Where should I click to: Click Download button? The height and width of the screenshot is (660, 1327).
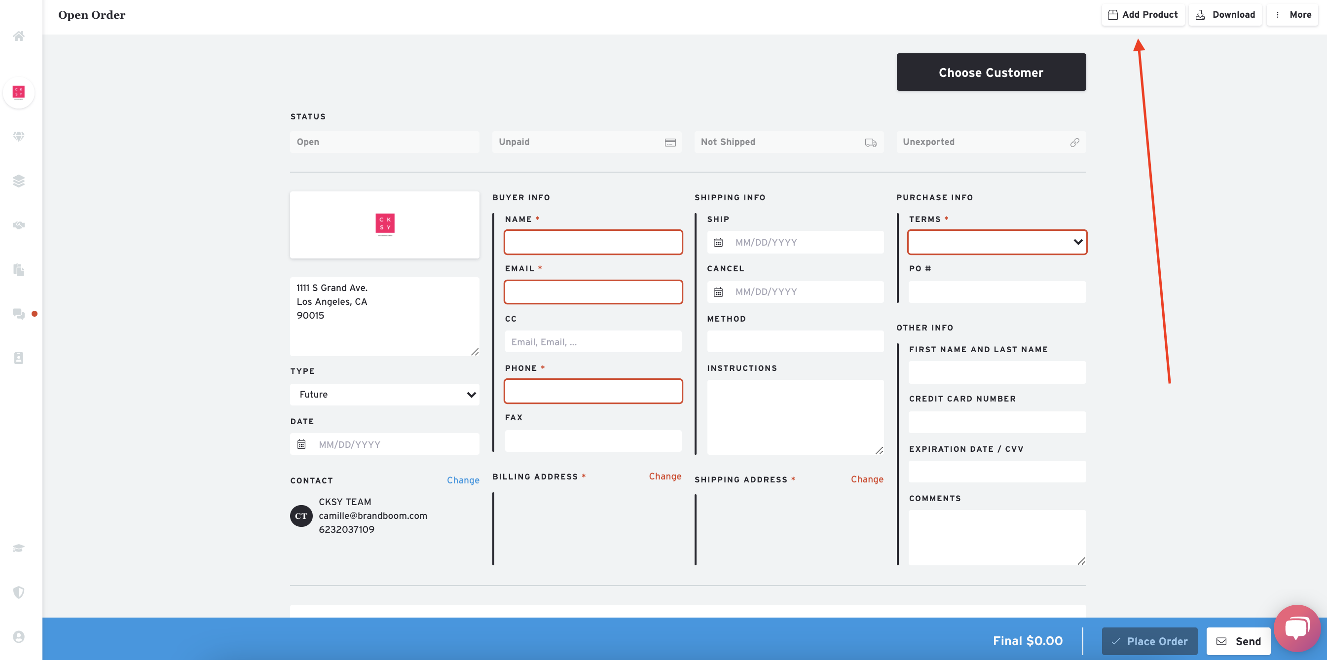[x=1225, y=15]
